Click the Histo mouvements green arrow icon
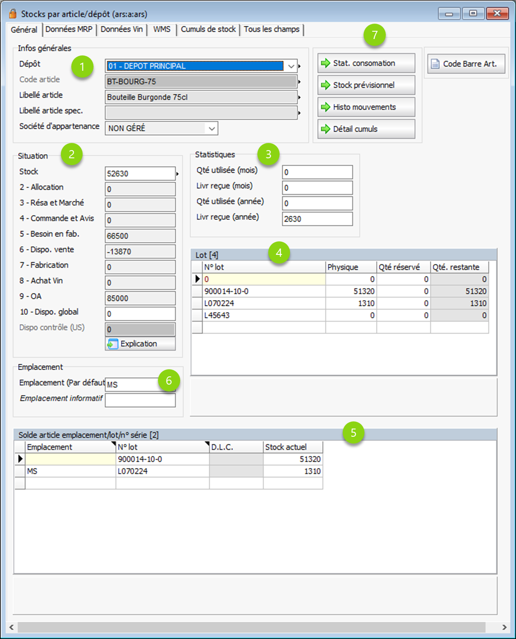This screenshot has width=516, height=639. point(325,107)
